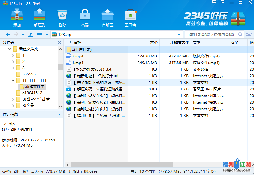The image size is (254, 175).
Task: Click the 删除 (Delete) recycle bin icon
Action: pos(62,18)
